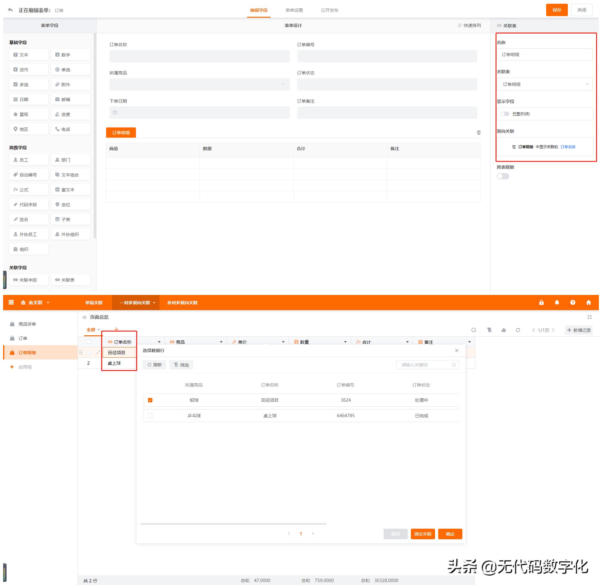The width and height of the screenshot is (602, 588).
Task: Add the 星级 rating field
Action: [29, 114]
